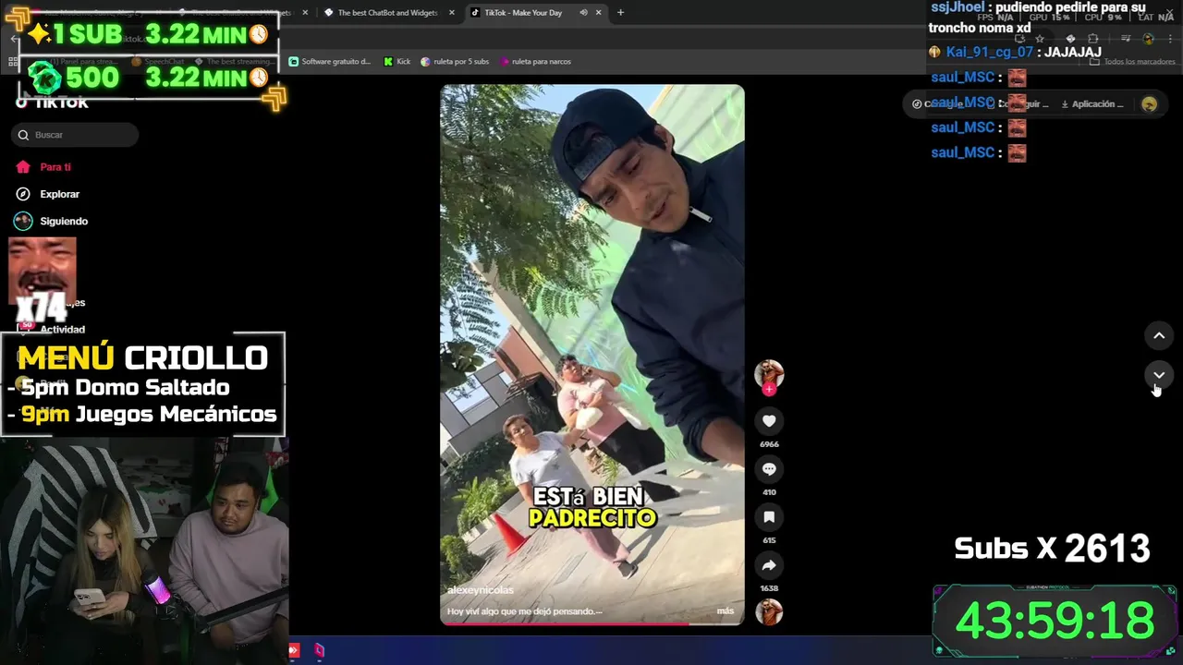Like the TikTok video with the heart icon

[x=769, y=421]
